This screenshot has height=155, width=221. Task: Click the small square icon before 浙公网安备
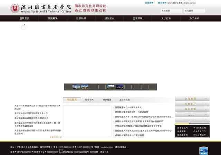tap(61, 151)
